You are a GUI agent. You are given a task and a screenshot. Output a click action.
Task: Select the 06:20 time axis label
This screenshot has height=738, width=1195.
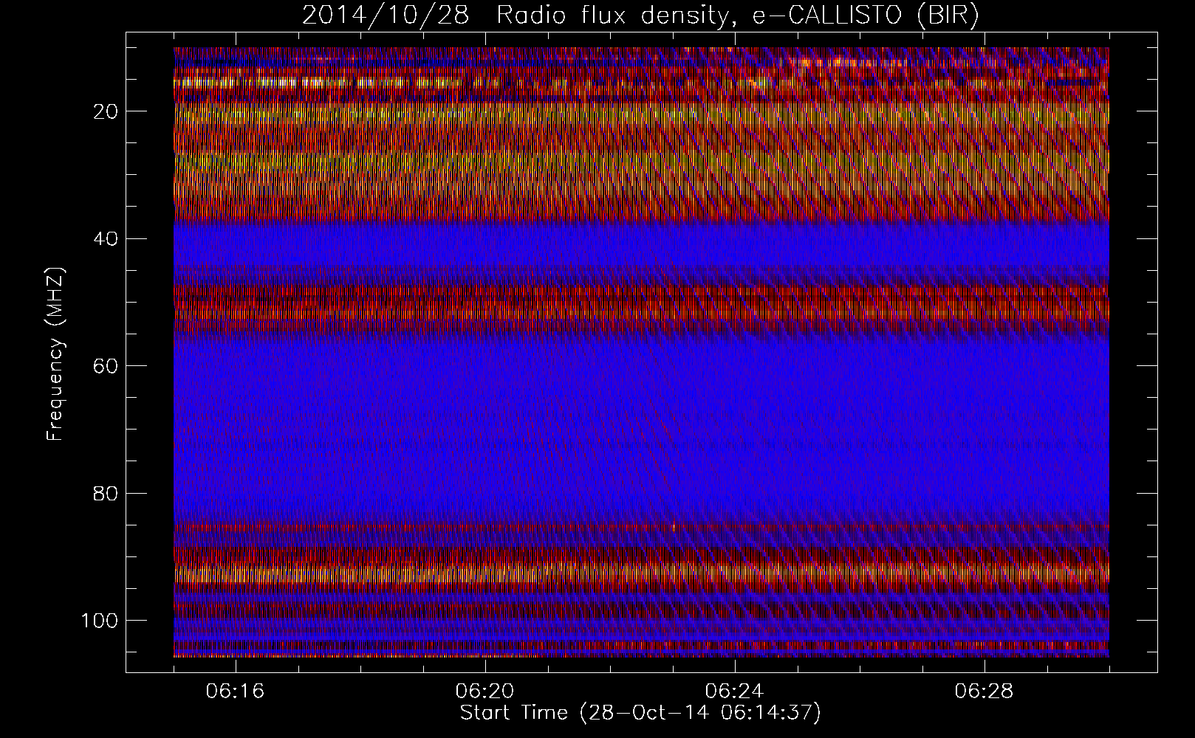485,692
